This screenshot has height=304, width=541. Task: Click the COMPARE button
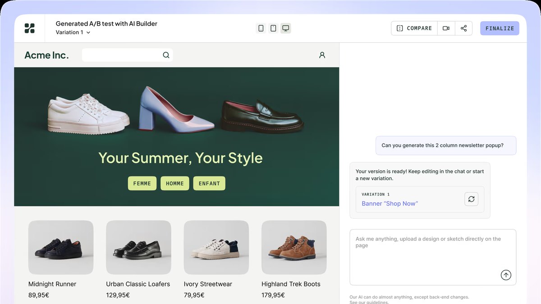[414, 28]
